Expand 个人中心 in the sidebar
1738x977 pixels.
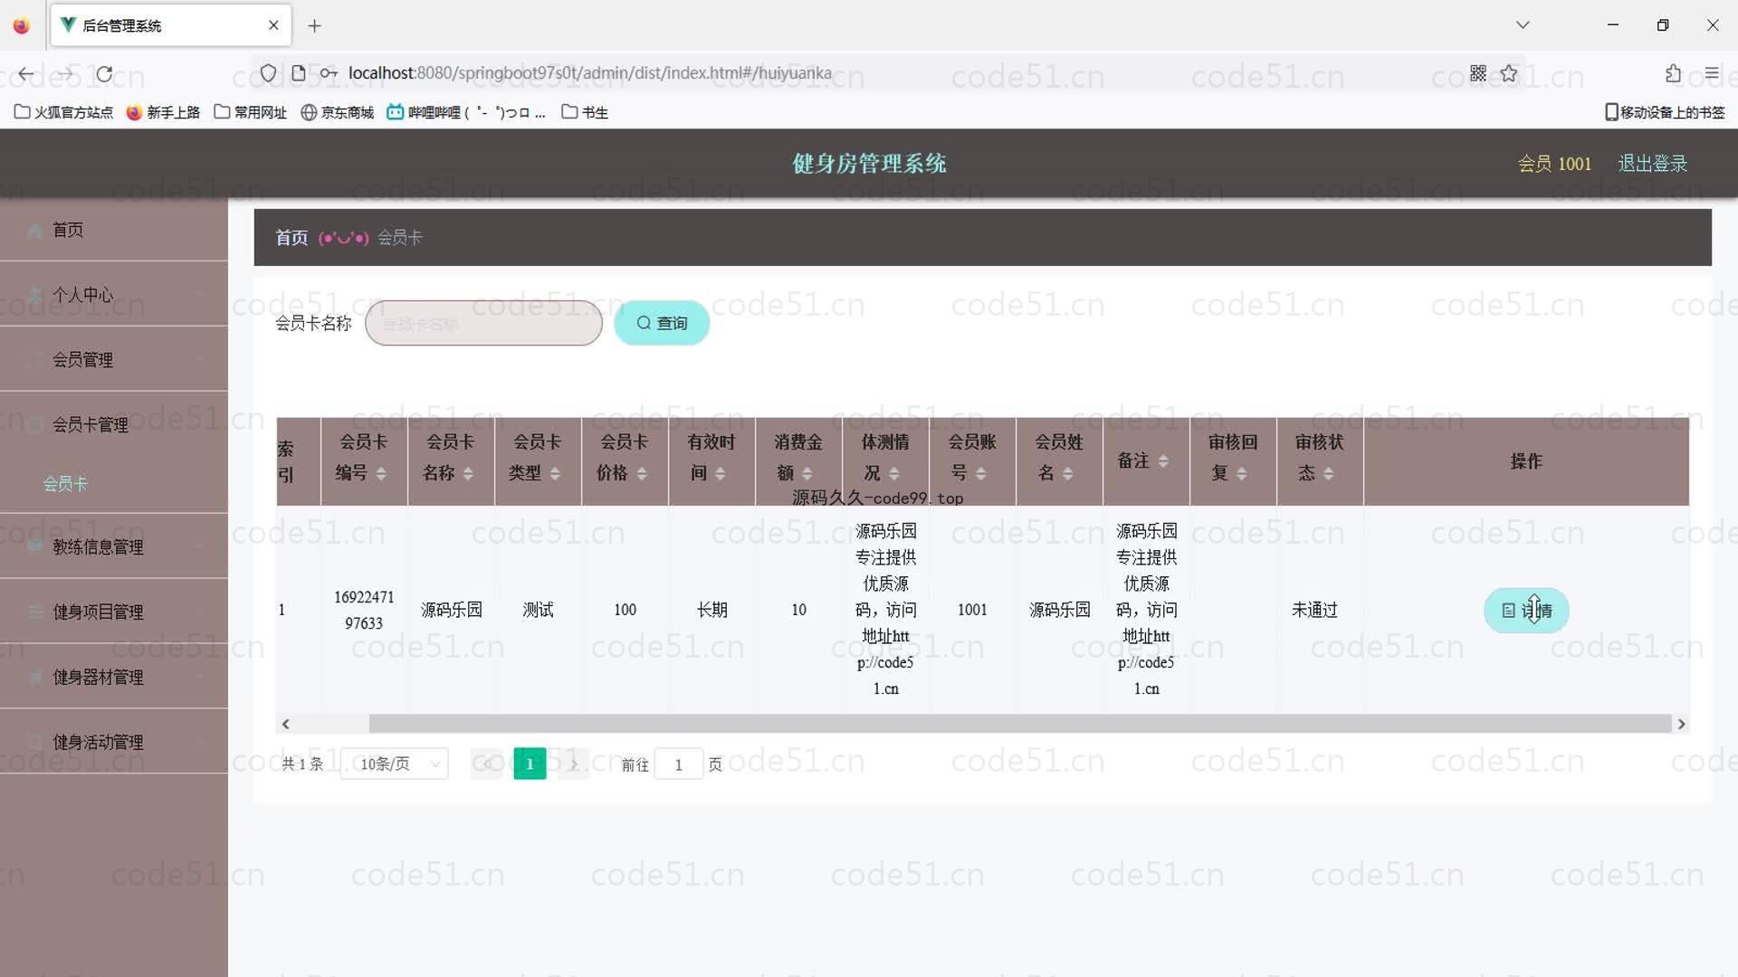coord(114,295)
